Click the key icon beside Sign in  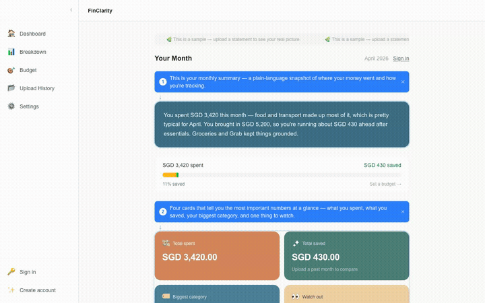pos(11,272)
